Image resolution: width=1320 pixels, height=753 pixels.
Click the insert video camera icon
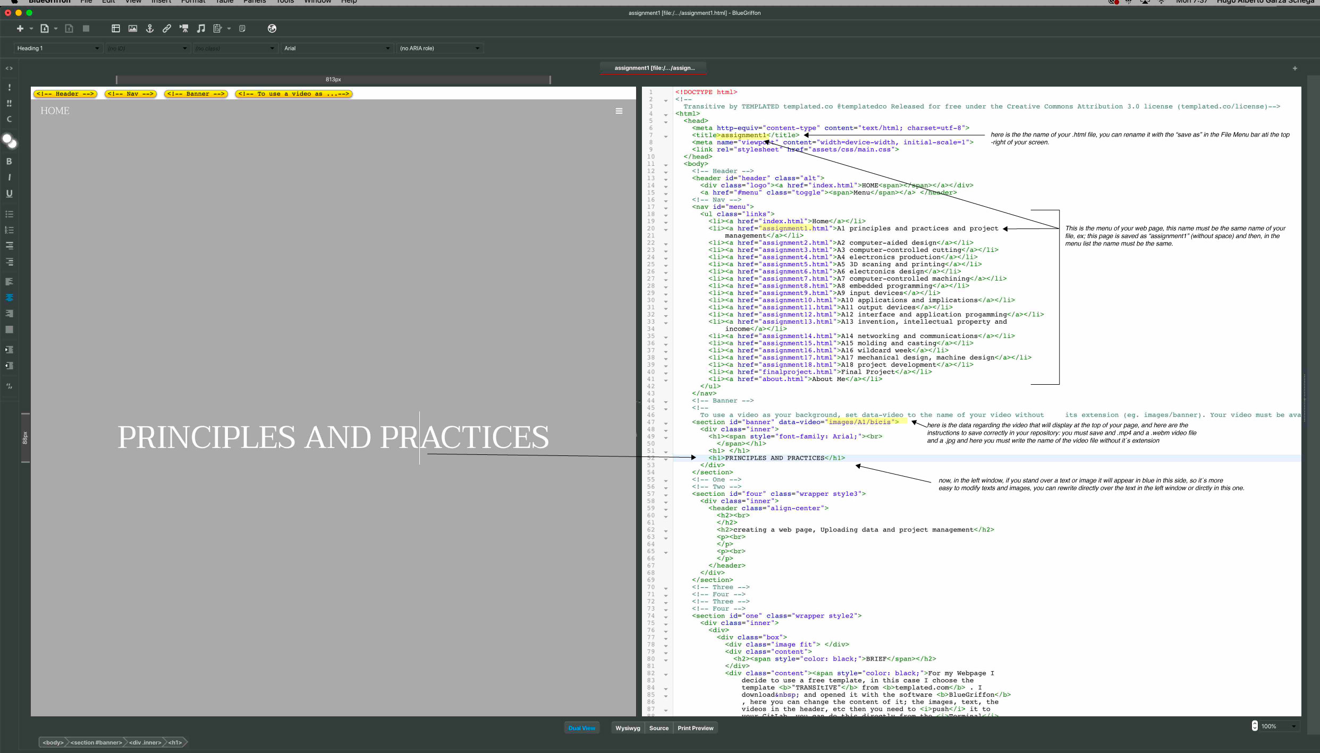(184, 29)
